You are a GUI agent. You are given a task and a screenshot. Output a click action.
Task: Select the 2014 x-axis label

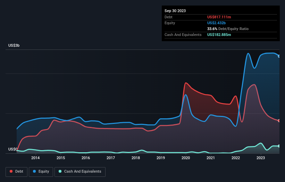coord(35,158)
